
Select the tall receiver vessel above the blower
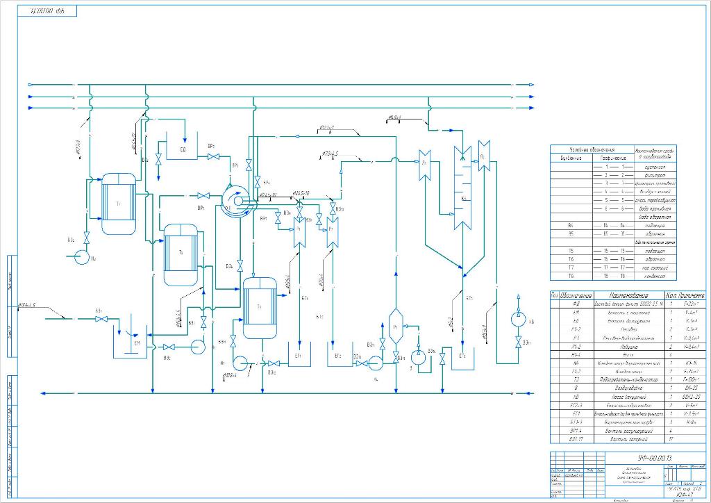coord(396,326)
